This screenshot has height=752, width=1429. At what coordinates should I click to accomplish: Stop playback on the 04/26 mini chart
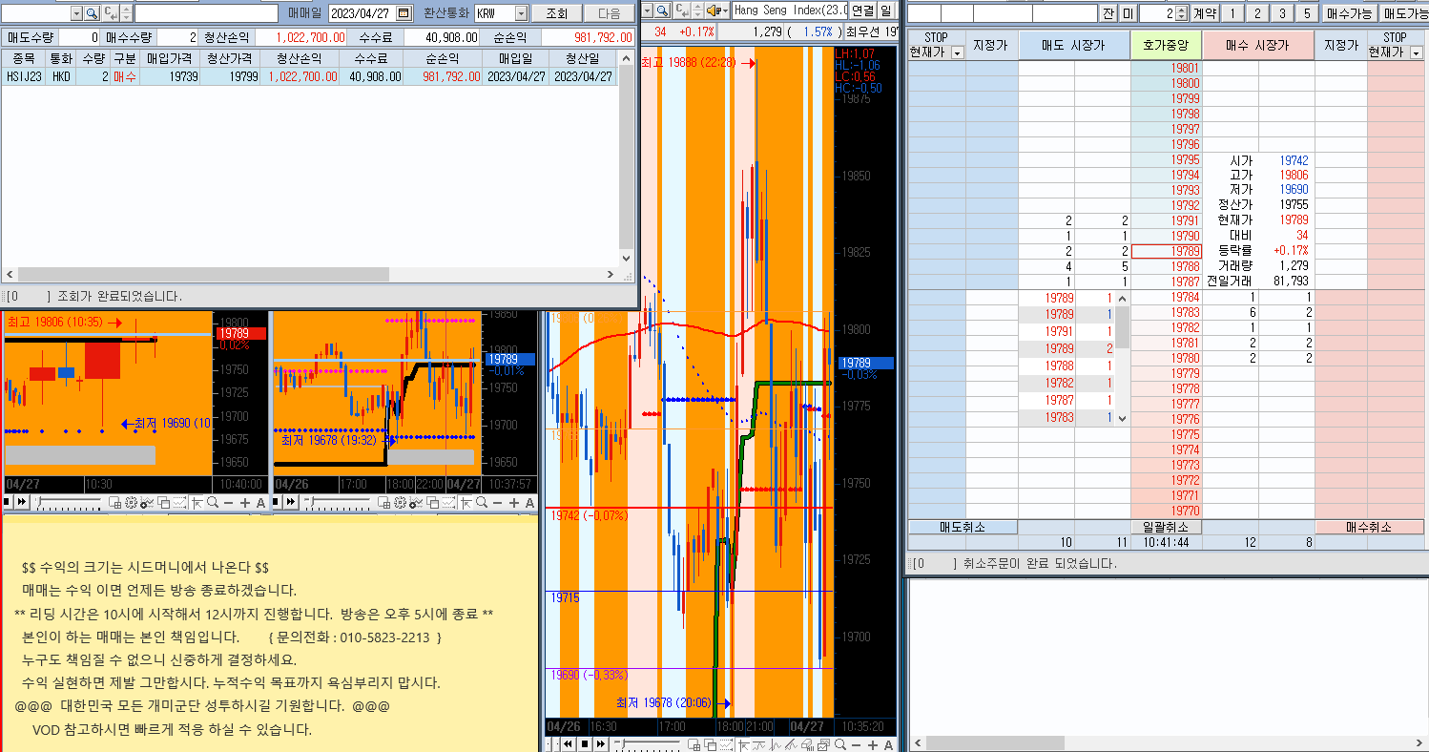pyautogui.click(x=276, y=502)
